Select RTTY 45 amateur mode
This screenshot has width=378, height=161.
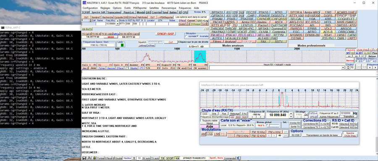[x=217, y=25]
